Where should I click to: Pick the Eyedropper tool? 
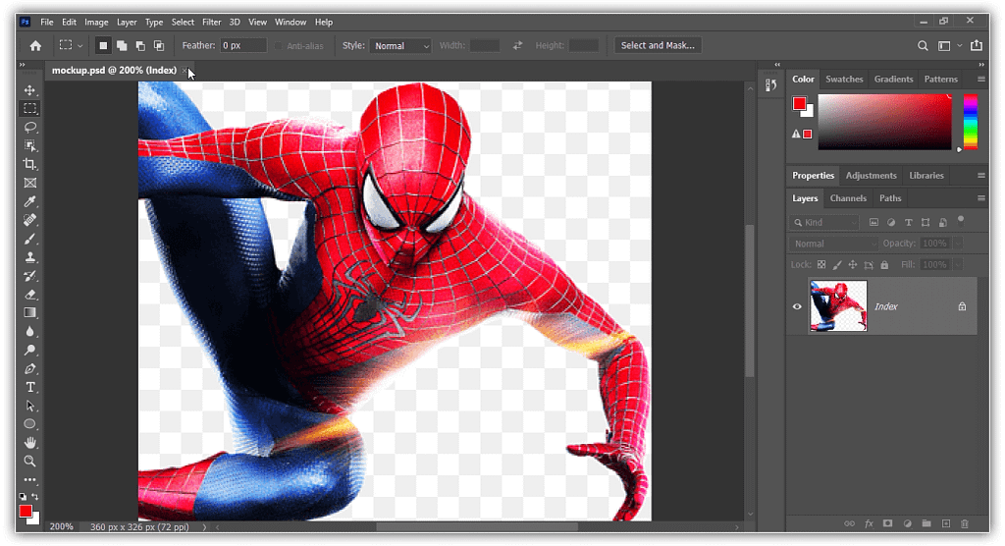[x=30, y=201]
